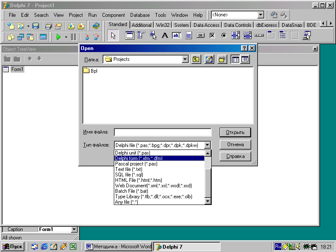Image resolution: width=336 pixels, height=252 pixels.
Task: Go up one folder level in Open dialog
Action: pos(196,59)
